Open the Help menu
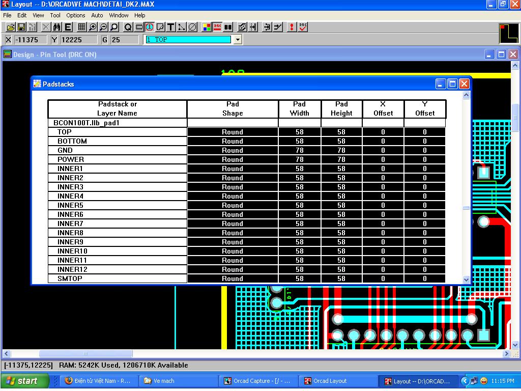This screenshot has width=521, height=391. 139,15
